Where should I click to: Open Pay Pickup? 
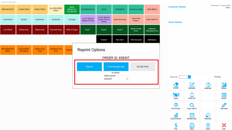point(176,106)
